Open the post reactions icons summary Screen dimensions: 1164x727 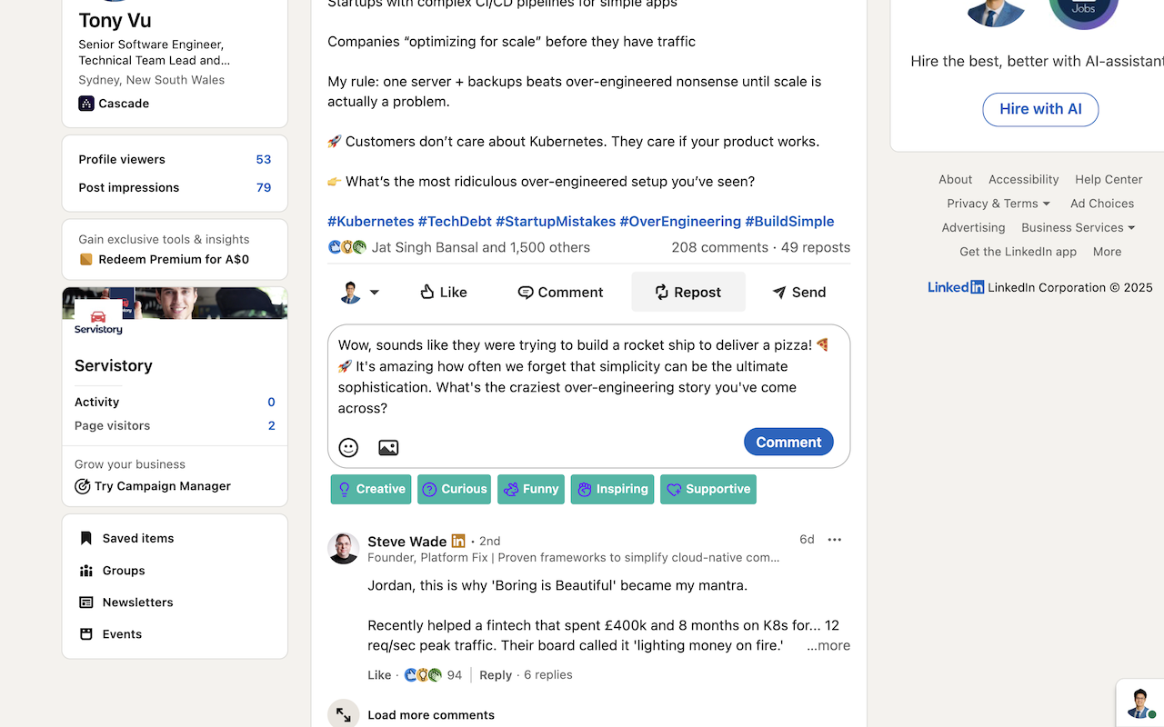tap(347, 247)
